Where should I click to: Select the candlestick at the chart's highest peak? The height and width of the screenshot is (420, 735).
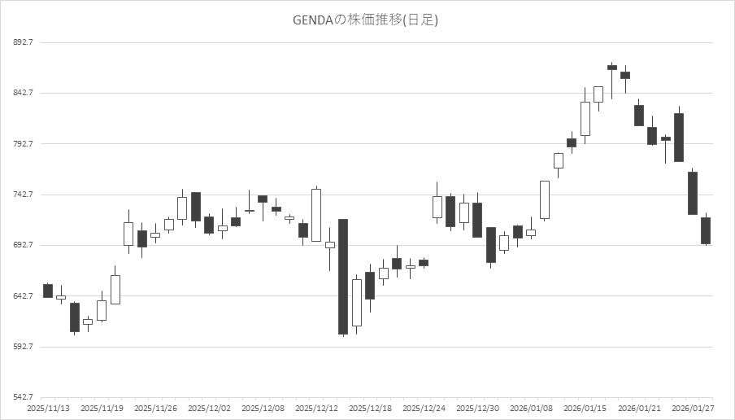pyautogui.click(x=611, y=68)
